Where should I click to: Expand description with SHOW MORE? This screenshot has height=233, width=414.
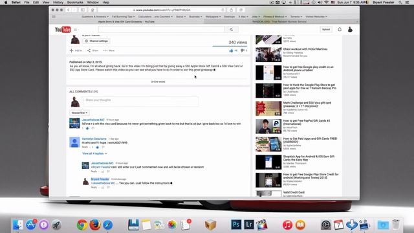[x=158, y=82]
